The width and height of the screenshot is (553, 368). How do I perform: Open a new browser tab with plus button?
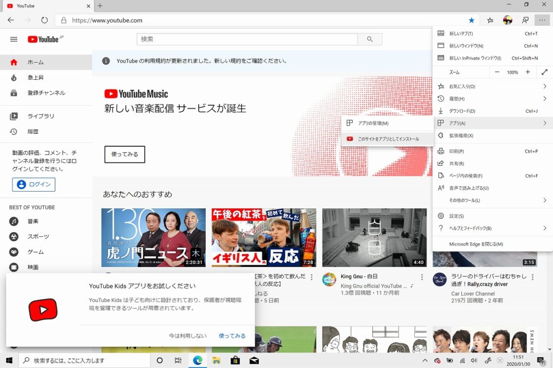click(100, 5)
